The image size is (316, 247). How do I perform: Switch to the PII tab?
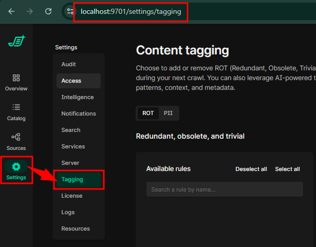point(168,113)
